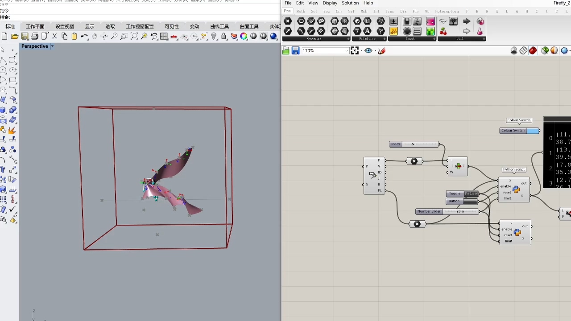
Task: Click the Zoom Extents icon on canvas toolbar
Action: 355,51
